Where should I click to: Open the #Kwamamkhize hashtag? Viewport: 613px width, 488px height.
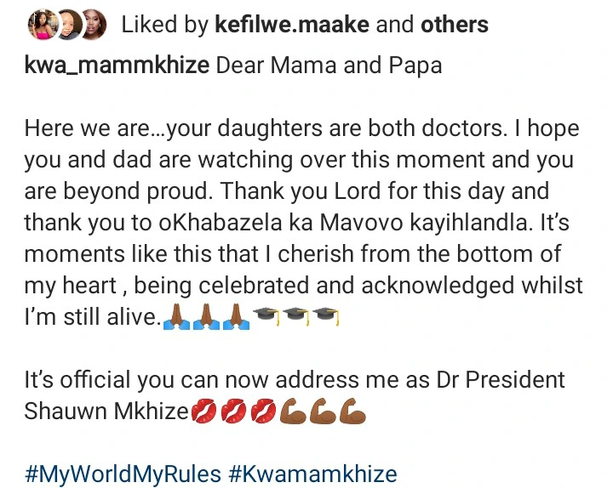pos(312,474)
